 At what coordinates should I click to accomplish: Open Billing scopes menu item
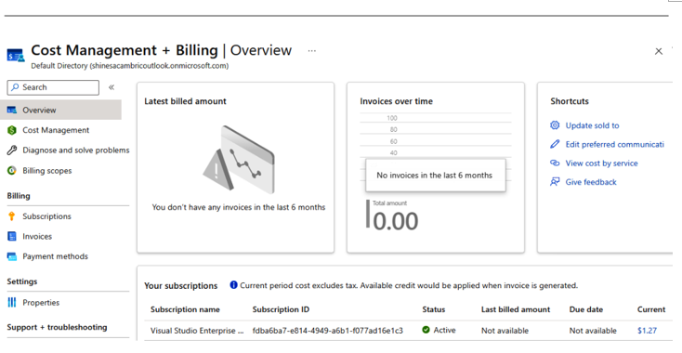[47, 170]
